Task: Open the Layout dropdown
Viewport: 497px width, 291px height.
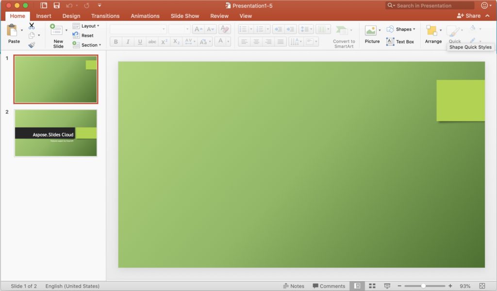Action: (86, 26)
